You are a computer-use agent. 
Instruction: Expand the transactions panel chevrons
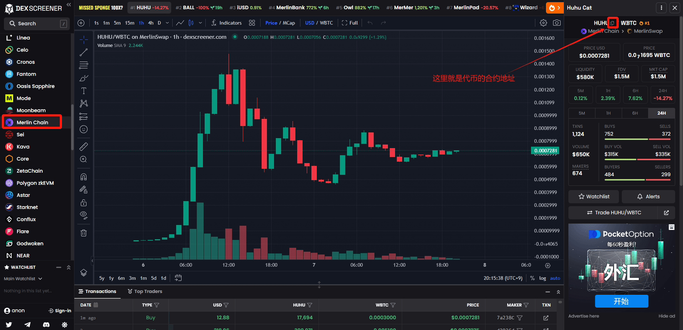coord(558,292)
